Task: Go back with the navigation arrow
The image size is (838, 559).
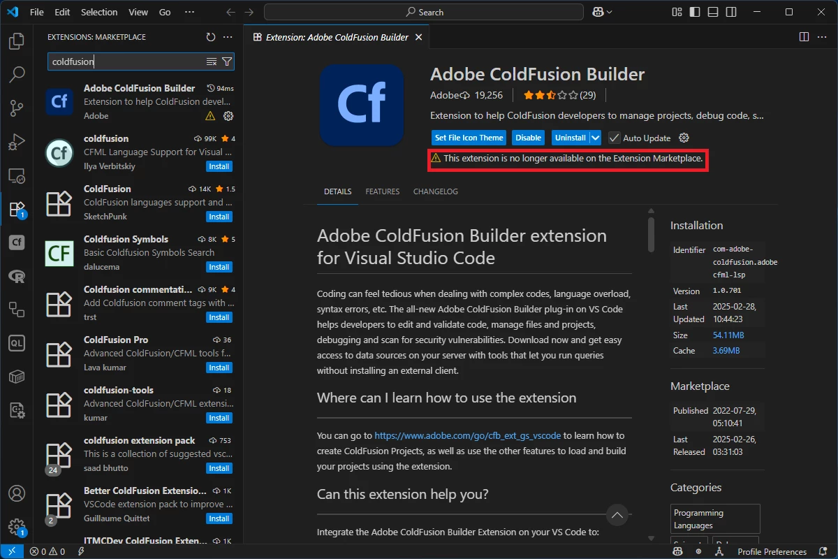Action: coord(231,12)
